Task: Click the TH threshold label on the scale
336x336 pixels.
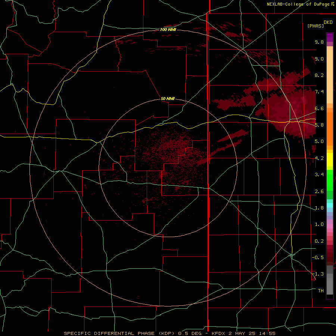Action: 321,291
